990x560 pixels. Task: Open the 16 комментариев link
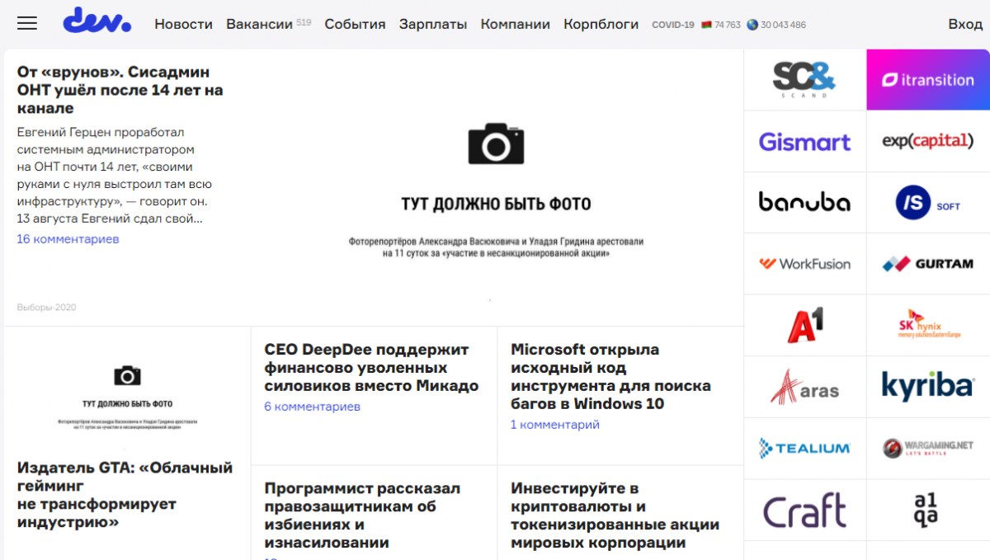pos(68,239)
